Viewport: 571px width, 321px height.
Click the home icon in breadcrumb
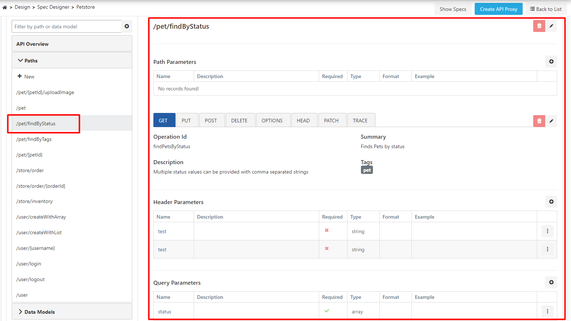(x=5, y=7)
